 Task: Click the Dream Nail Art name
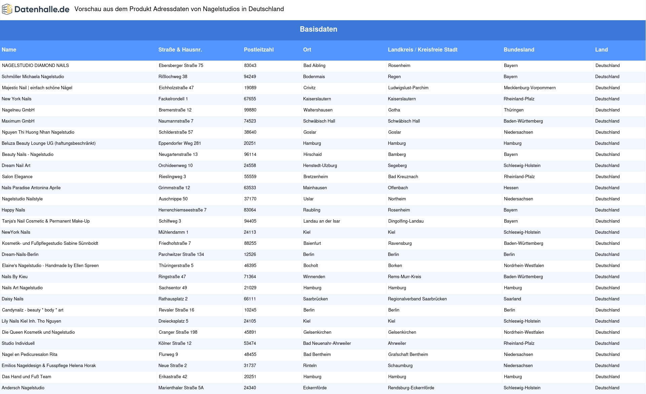click(16, 166)
